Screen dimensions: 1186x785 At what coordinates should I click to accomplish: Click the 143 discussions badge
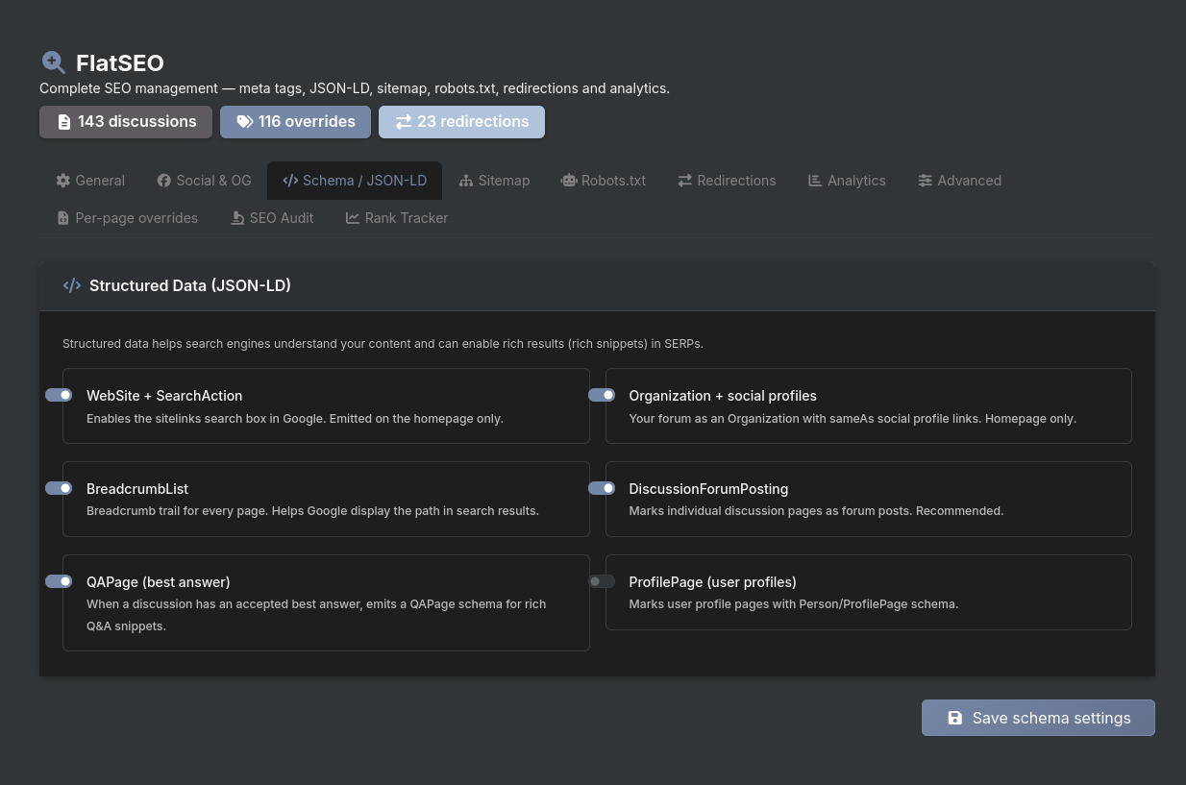[126, 122]
